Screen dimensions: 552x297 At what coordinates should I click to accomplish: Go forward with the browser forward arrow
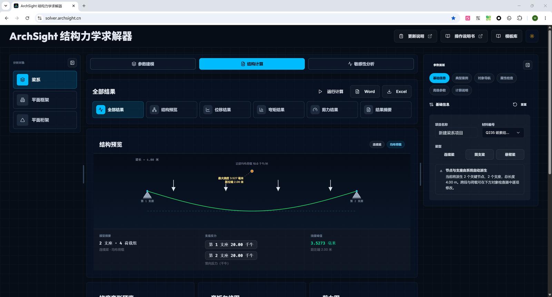pyautogui.click(x=17, y=18)
